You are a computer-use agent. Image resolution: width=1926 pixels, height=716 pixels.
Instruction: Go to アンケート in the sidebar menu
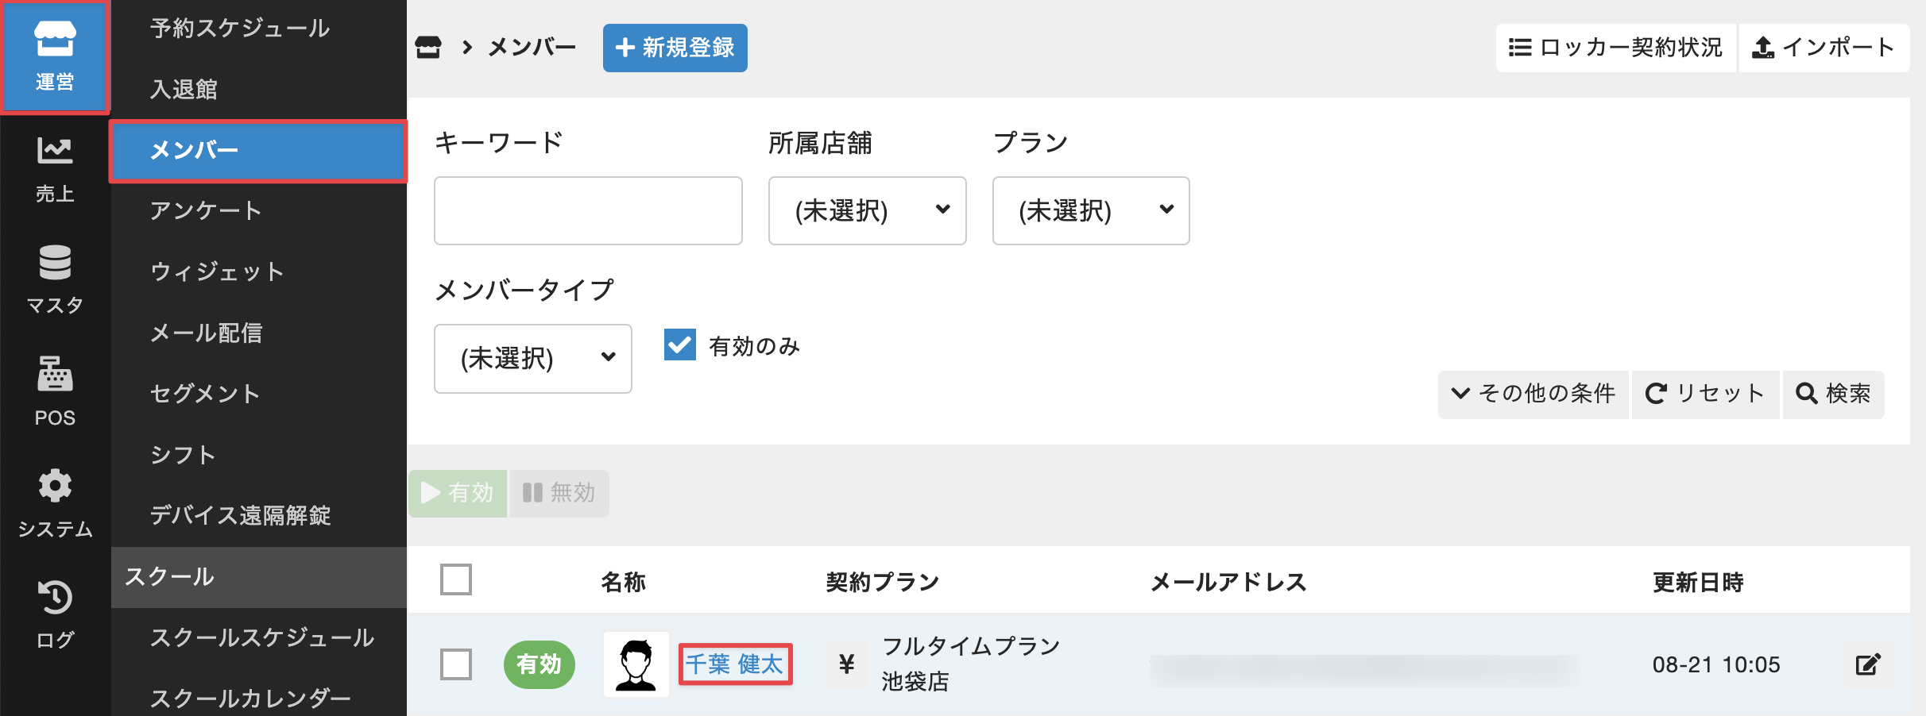point(206,210)
